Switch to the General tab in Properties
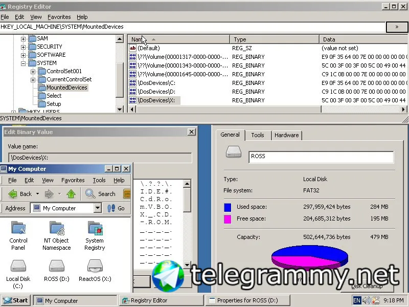Image resolution: width=409 pixels, height=307 pixels. tap(230, 135)
